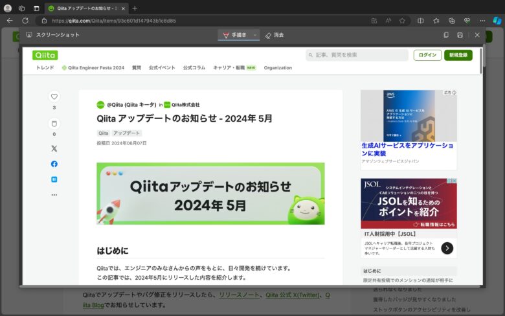Screen dimensions: 505x316
Task: Share the article on Hatena Bookmark
Action: 54,179
